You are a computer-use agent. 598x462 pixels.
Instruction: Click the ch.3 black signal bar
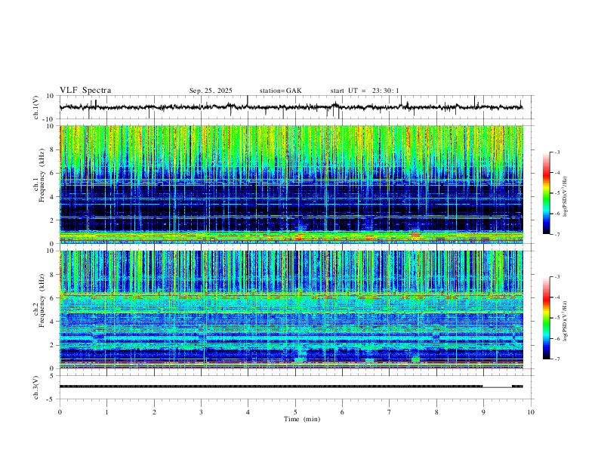(291, 387)
